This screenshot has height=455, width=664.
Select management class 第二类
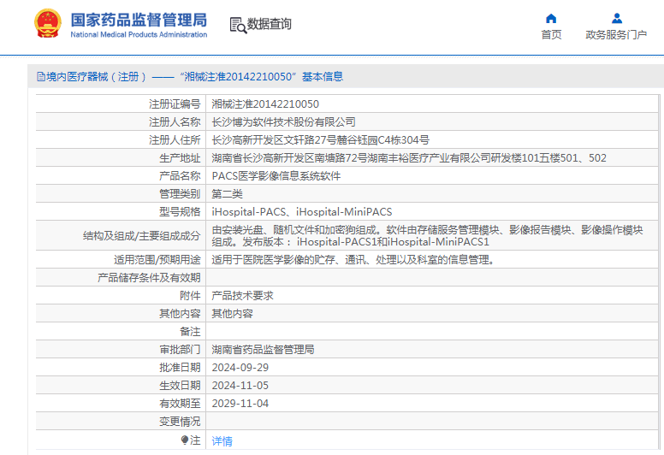227,194
